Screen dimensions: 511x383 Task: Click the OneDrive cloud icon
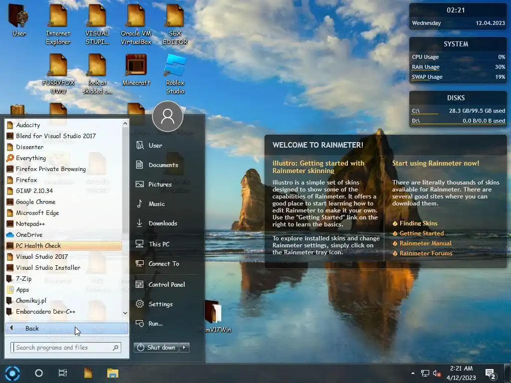pyautogui.click(x=10, y=235)
